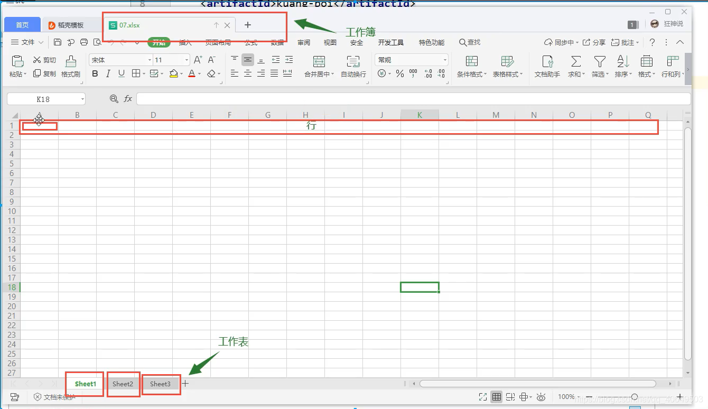Viewport: 708px width, 409px height.
Task: Click the Wrap Text (自动换行) icon
Action: click(353, 61)
